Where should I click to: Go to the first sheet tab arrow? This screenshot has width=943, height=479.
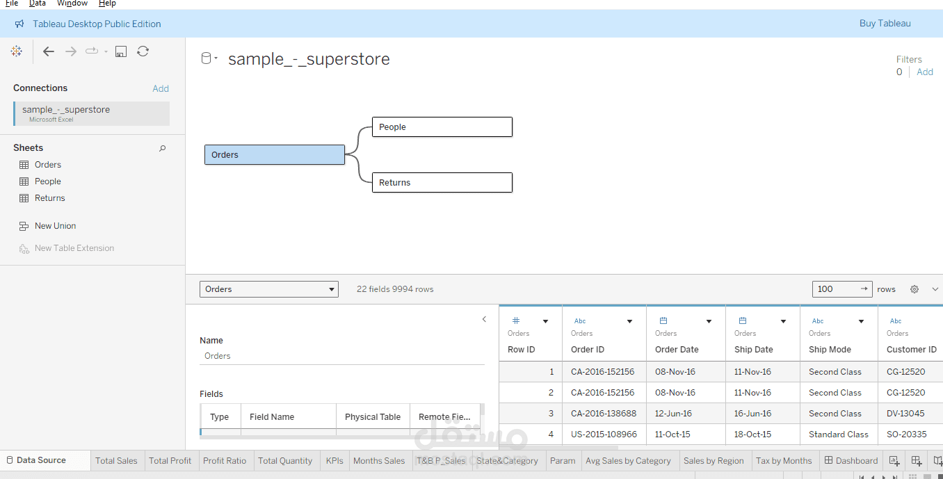coord(862,477)
